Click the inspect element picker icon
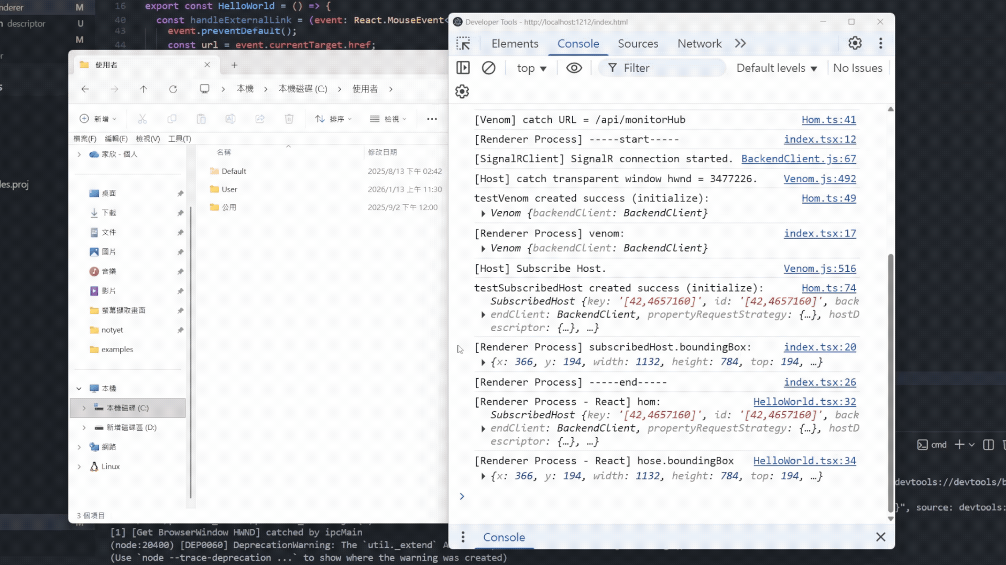Screen dimensions: 1006x565 [x=463, y=43]
